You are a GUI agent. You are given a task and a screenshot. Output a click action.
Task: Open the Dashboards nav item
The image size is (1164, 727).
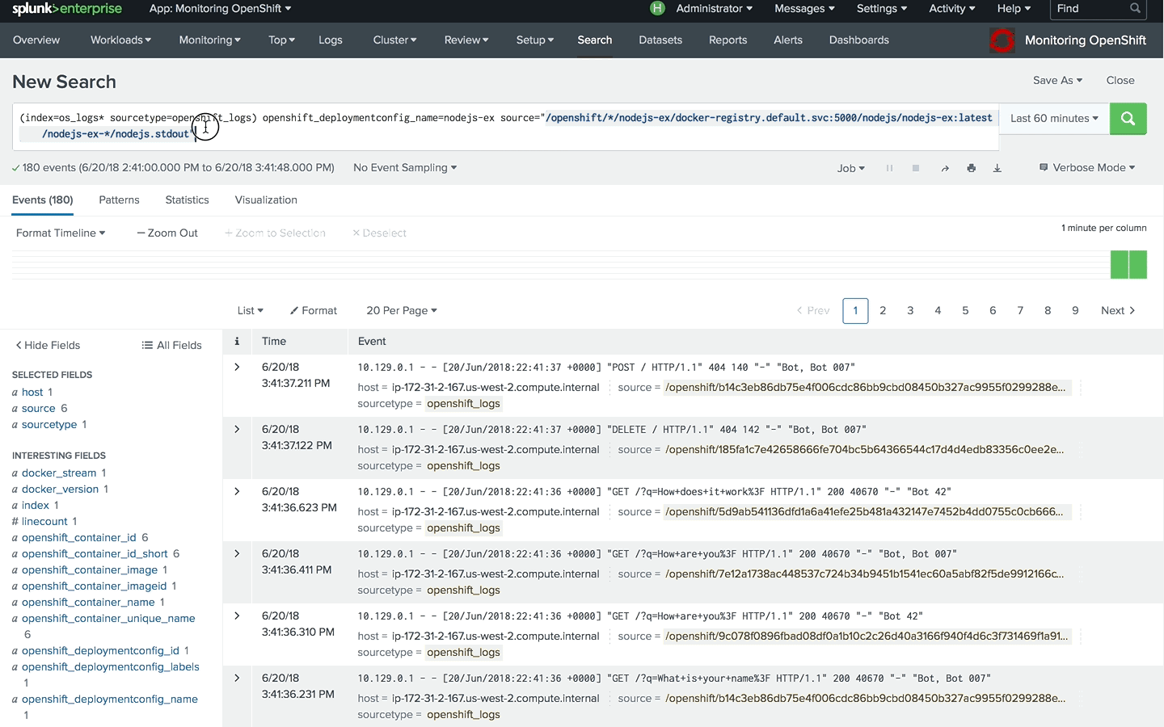pyautogui.click(x=858, y=40)
